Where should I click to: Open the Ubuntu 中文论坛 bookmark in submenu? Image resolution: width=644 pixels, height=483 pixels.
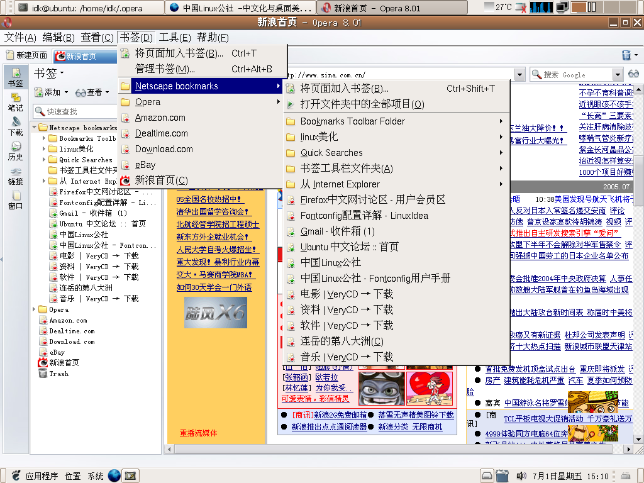click(x=396, y=247)
